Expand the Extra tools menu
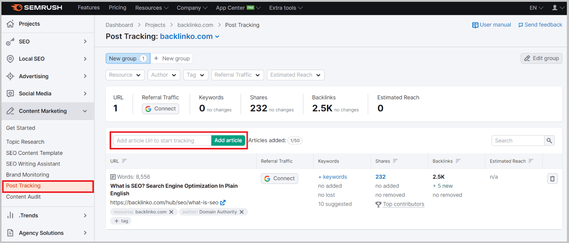This screenshot has height=243, width=569. click(286, 8)
